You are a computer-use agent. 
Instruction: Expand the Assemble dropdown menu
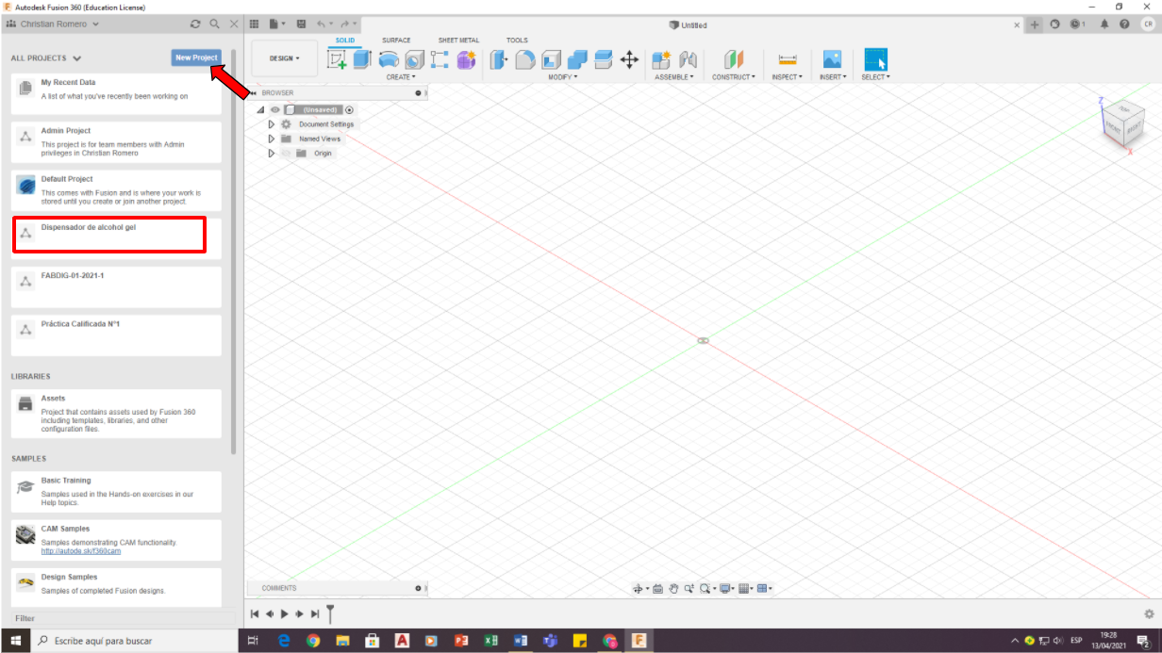pyautogui.click(x=674, y=77)
